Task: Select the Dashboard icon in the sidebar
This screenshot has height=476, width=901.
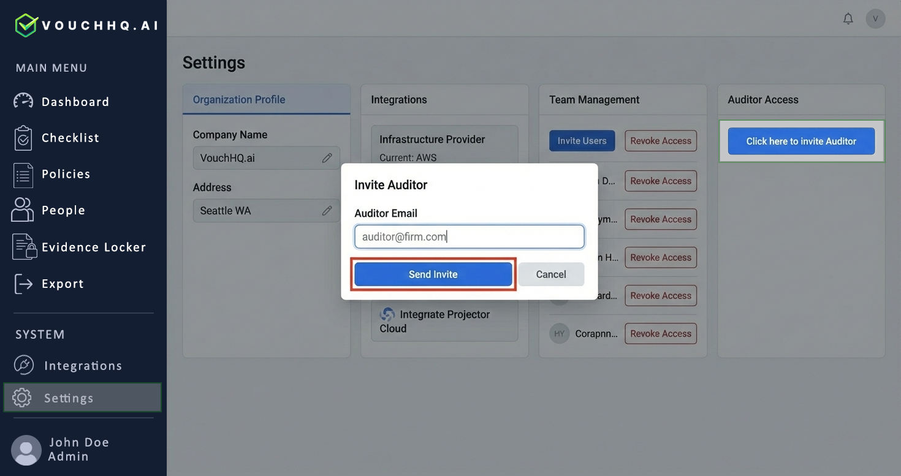Action: point(23,101)
